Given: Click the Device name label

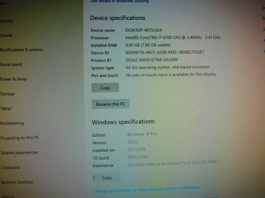Looking at the screenshot, I should coord(103,30).
